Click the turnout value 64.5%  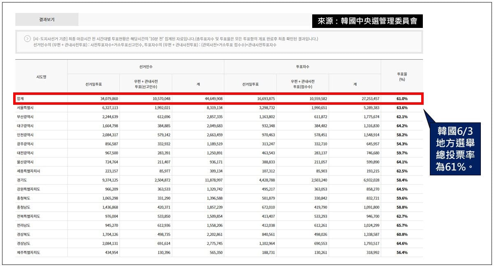(x=402, y=189)
